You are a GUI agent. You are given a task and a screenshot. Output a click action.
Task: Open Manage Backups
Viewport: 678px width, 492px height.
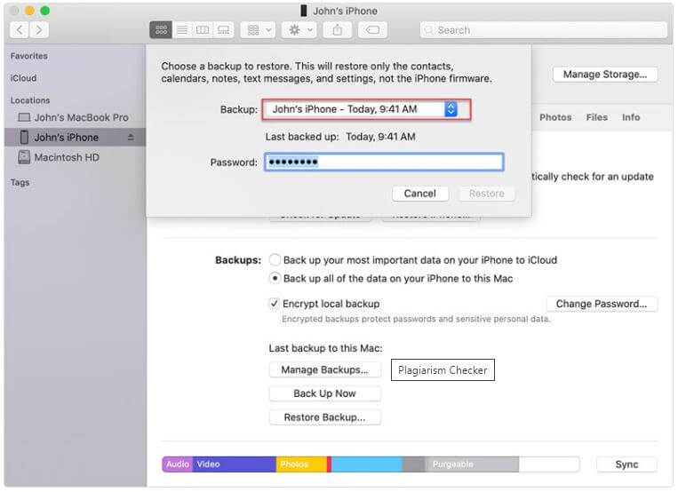[324, 370]
